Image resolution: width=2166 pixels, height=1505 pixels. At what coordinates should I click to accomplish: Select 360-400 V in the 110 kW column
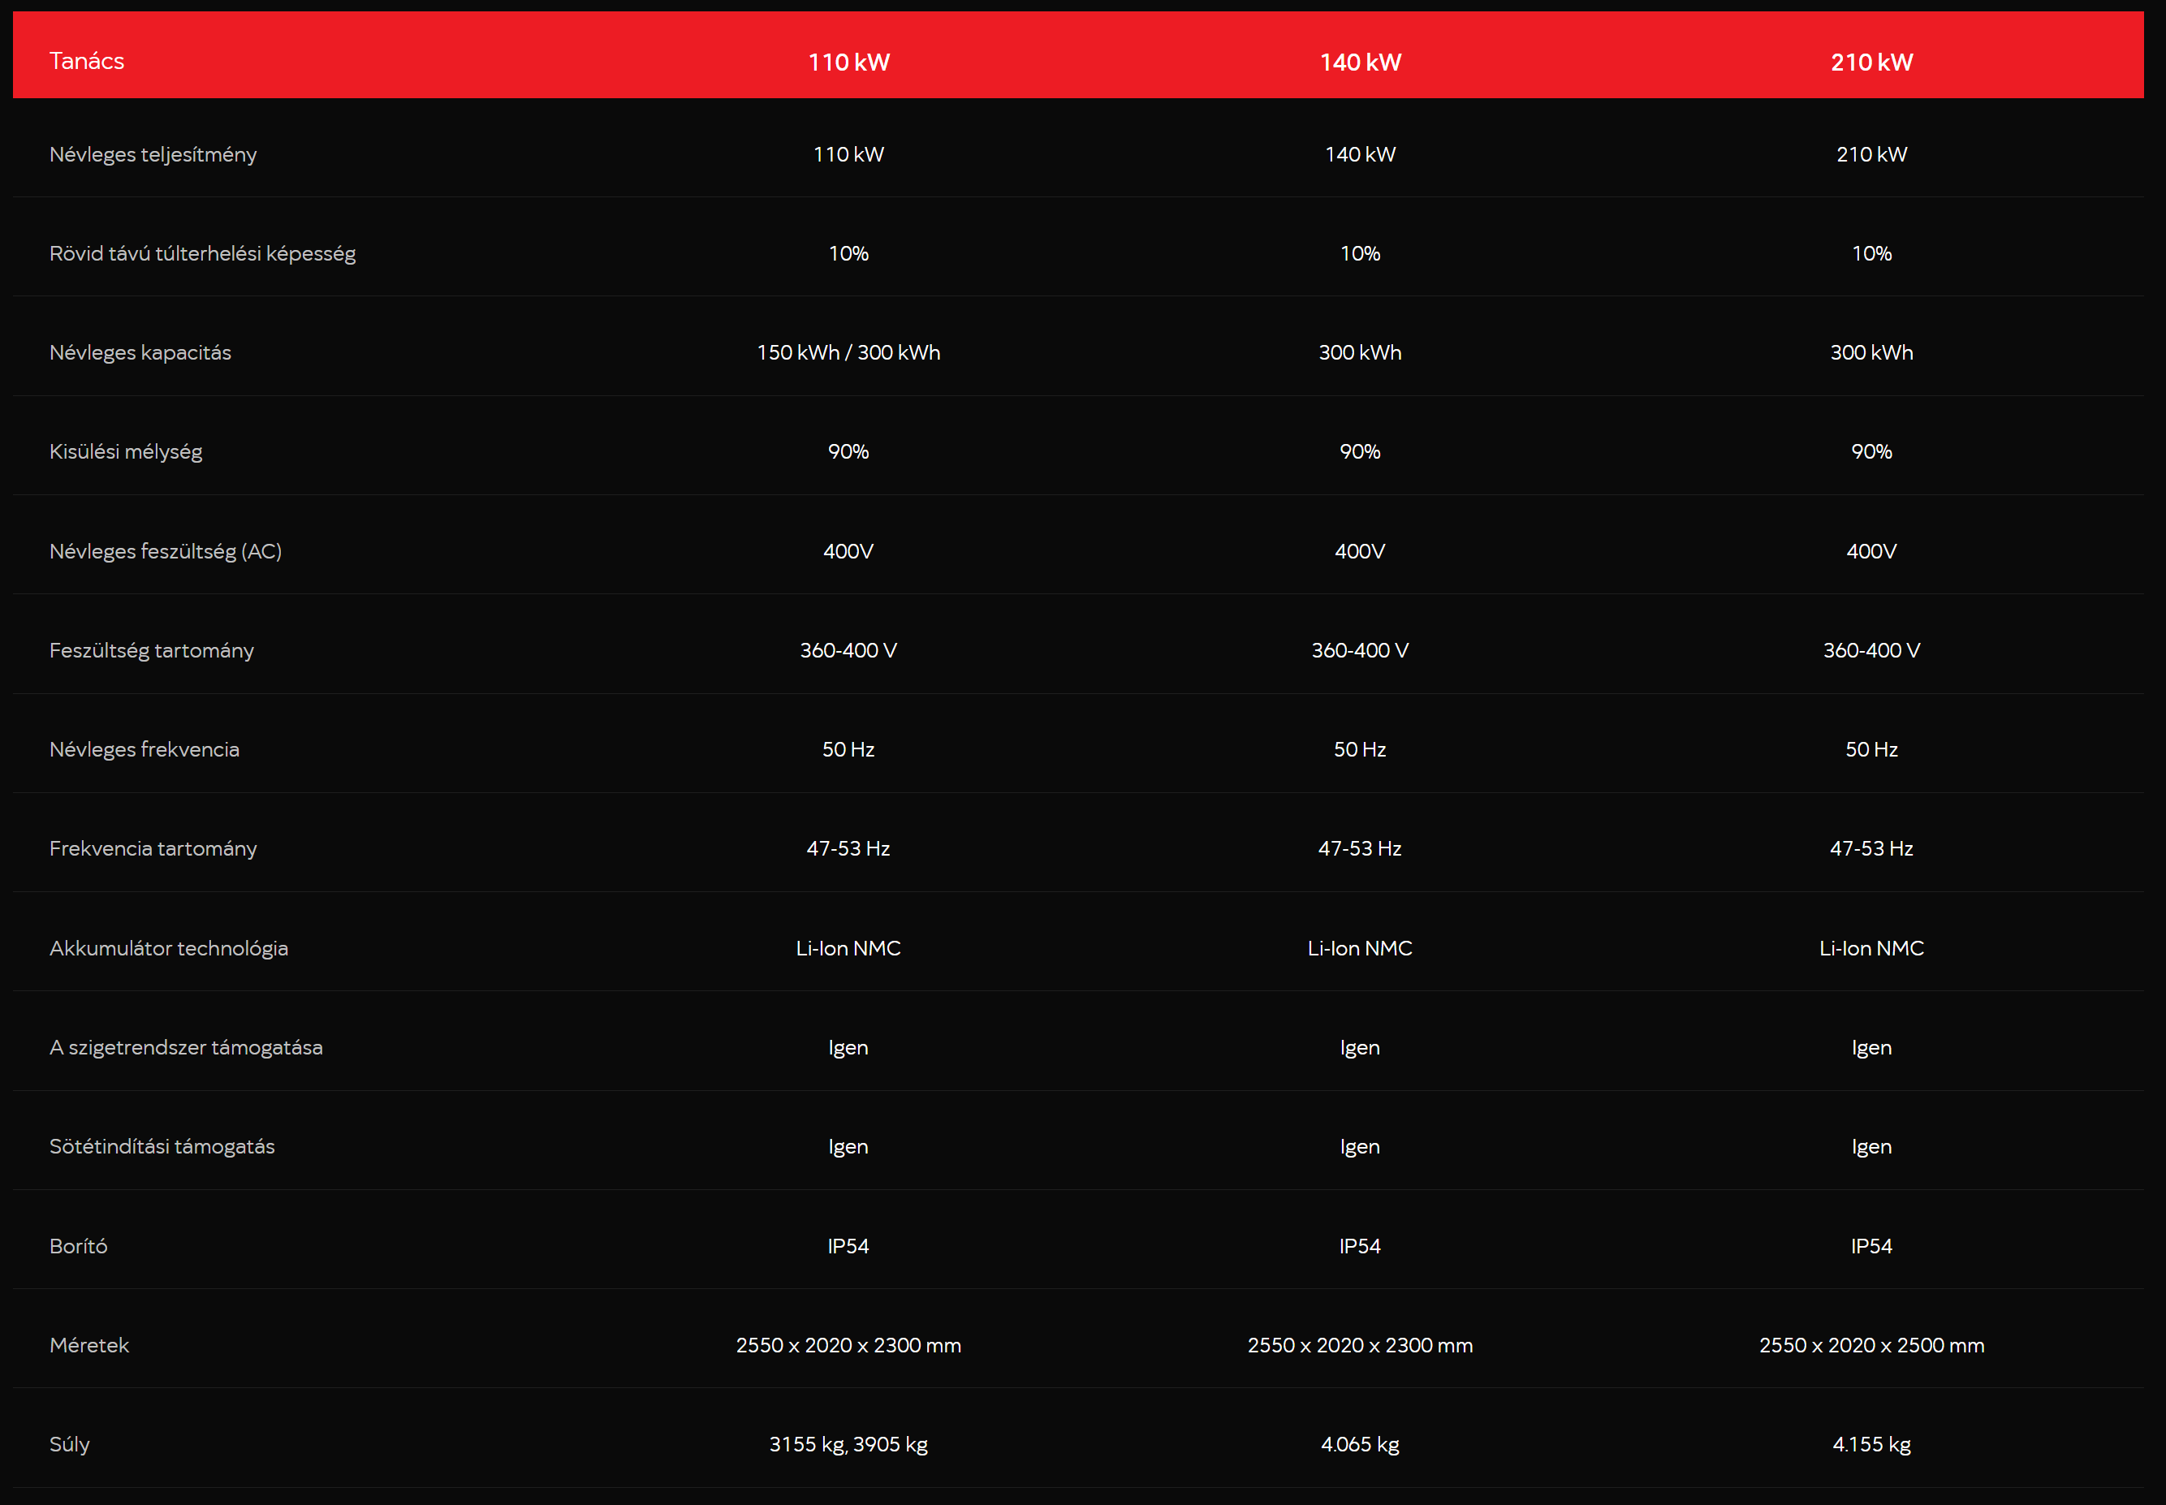[848, 651]
